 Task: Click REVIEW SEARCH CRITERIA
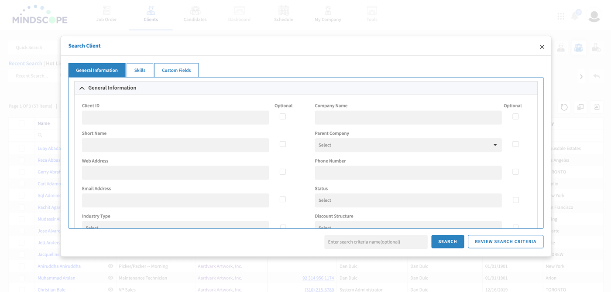[505, 241]
